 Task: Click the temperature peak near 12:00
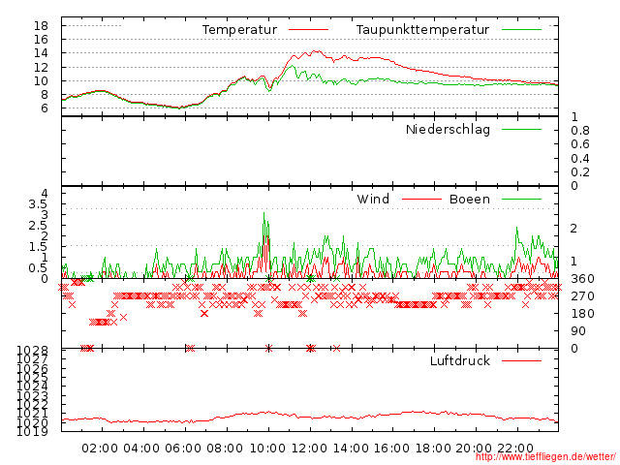(317, 51)
